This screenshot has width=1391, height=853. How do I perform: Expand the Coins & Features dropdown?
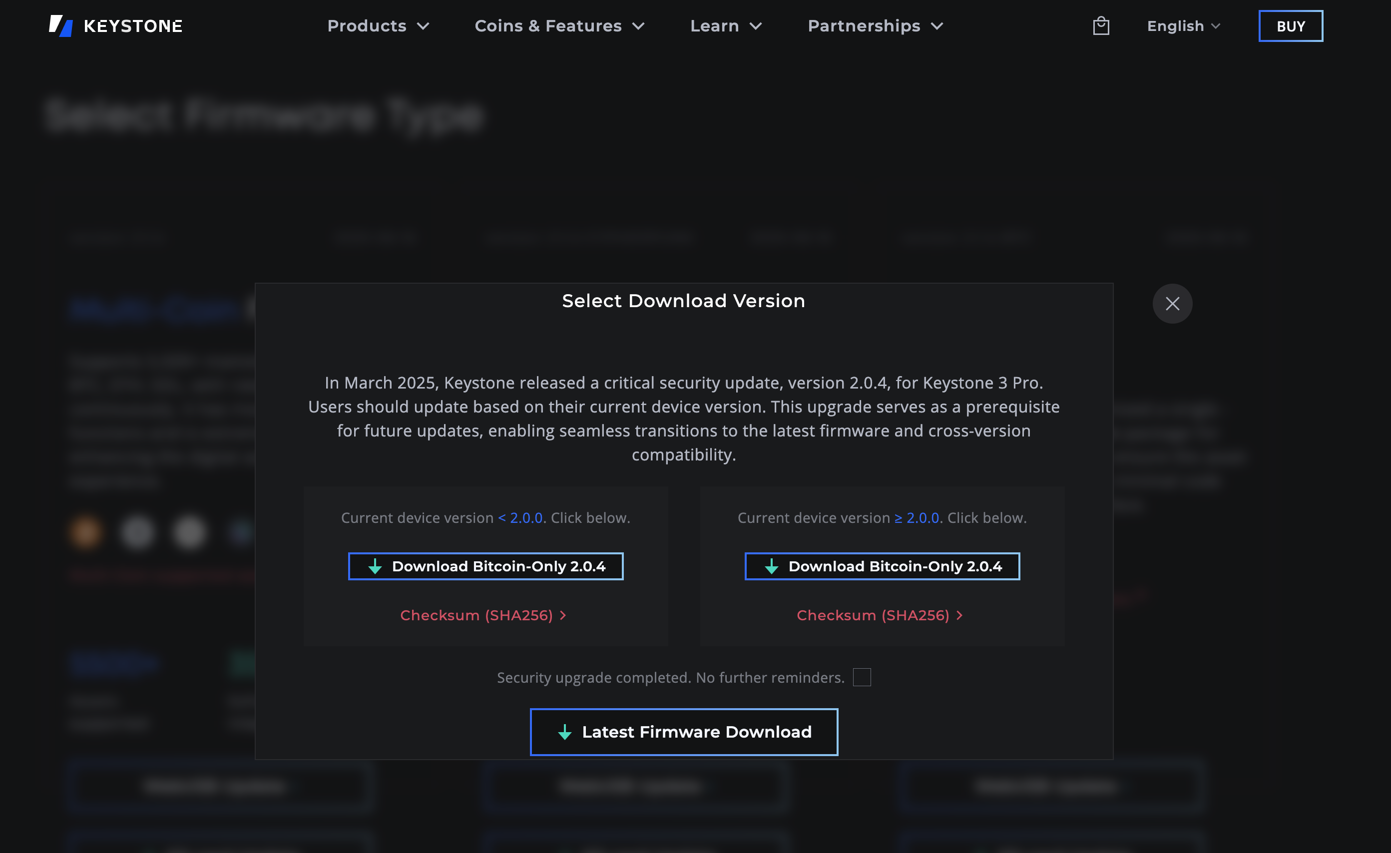(x=559, y=26)
